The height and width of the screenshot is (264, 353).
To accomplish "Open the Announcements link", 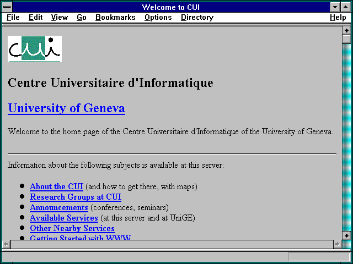I will tap(59, 207).
